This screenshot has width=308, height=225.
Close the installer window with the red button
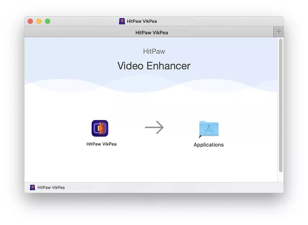point(30,21)
